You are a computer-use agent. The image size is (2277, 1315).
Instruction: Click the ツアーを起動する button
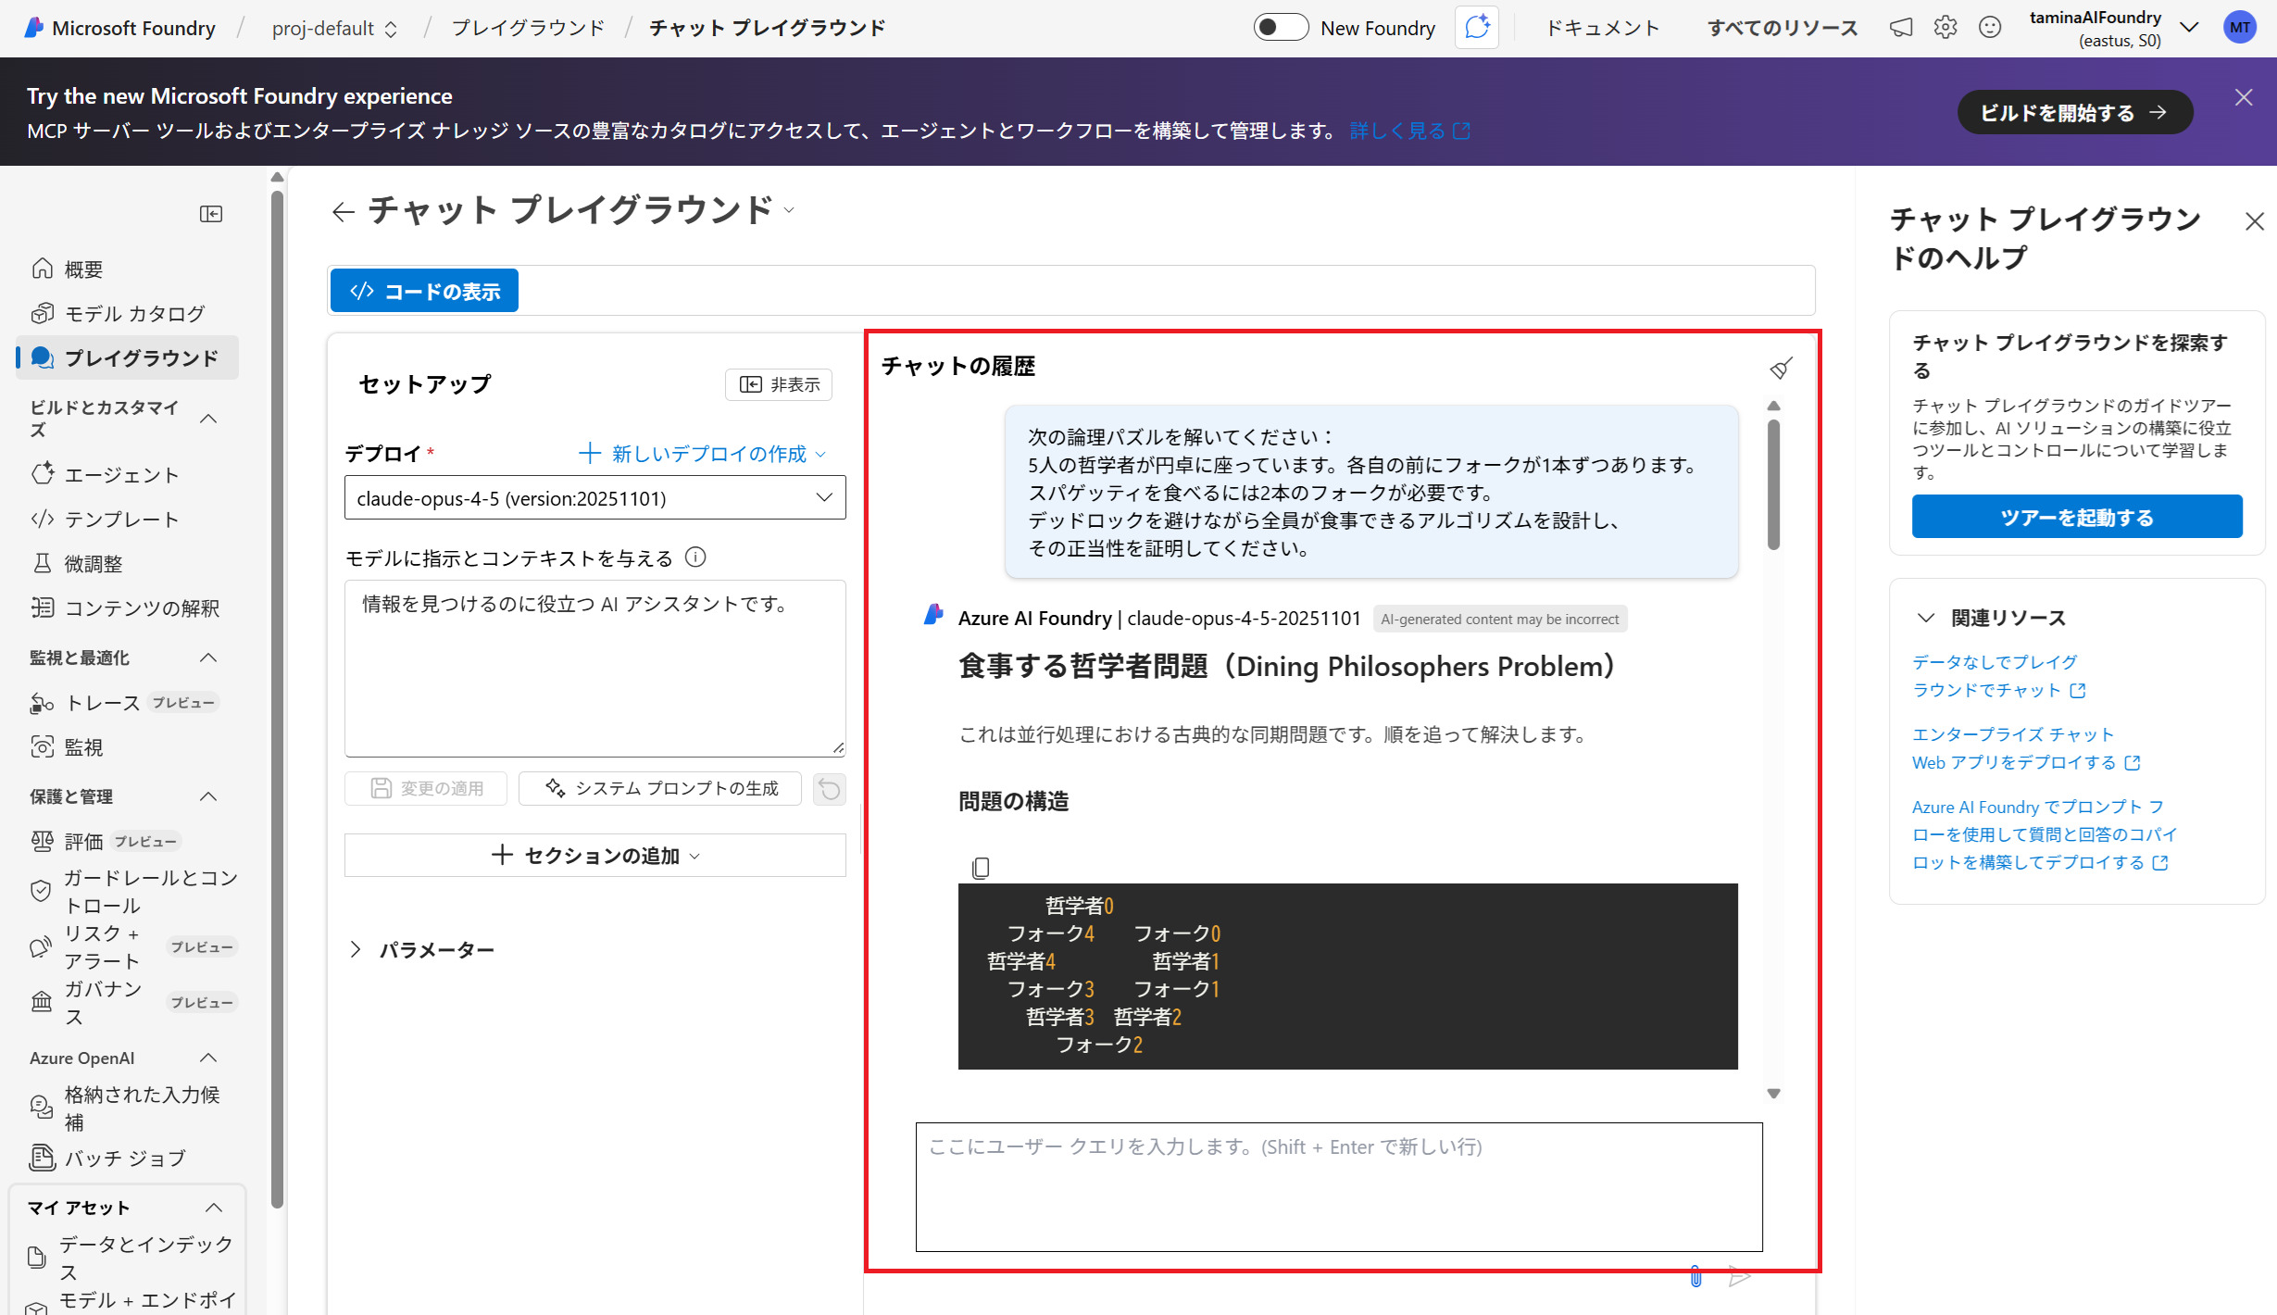2076,518
